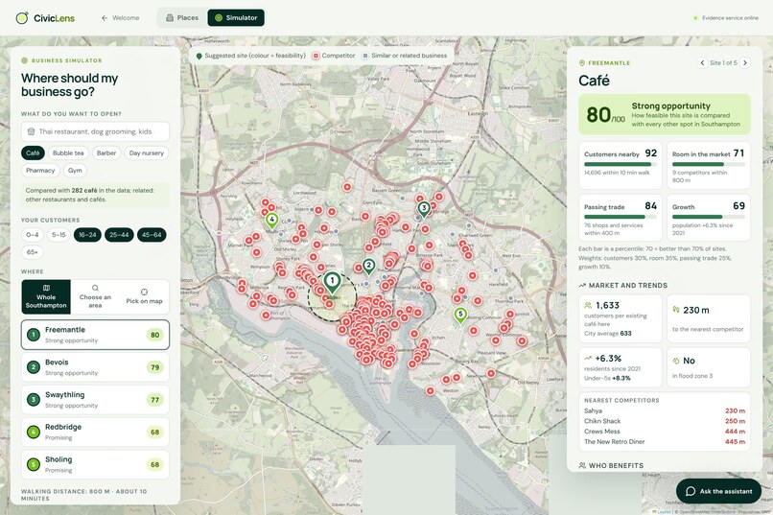773x515 pixels.
Task: Click the Market and Trends heading icon
Action: click(x=582, y=286)
